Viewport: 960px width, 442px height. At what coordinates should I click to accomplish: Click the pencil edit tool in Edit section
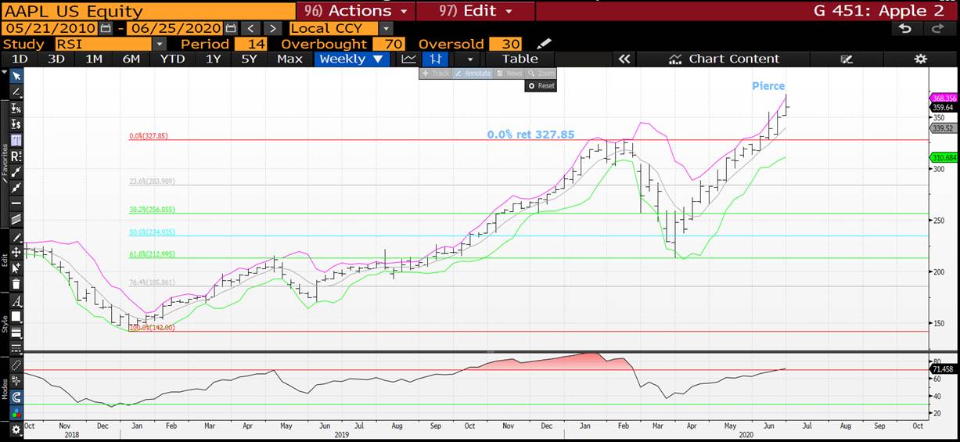(16, 236)
